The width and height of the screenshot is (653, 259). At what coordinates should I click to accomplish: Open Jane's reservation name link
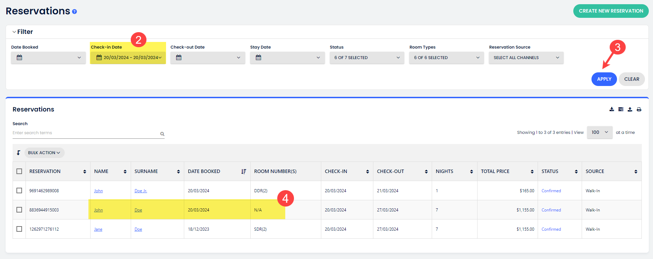point(98,229)
